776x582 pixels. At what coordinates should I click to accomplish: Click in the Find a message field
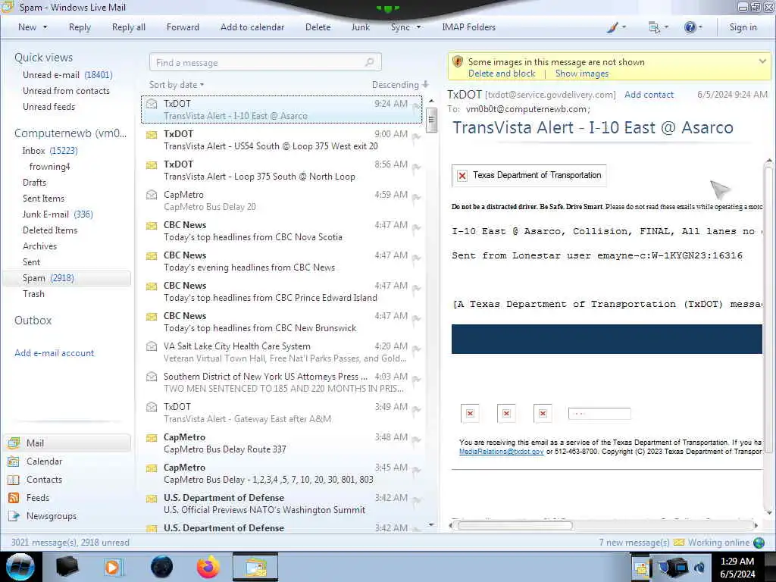pos(265,62)
